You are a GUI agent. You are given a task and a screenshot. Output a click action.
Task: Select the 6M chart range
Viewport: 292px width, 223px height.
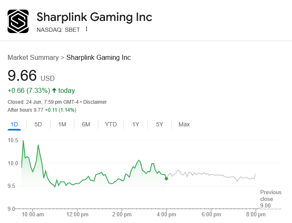[86, 124]
